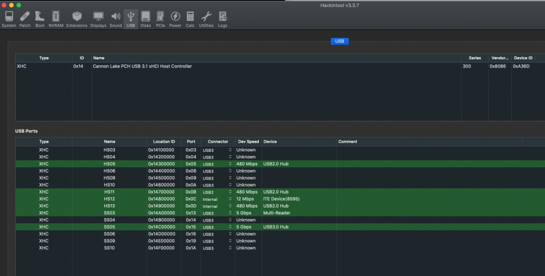Open the PCIe section
The image size is (545, 276).
[160, 19]
